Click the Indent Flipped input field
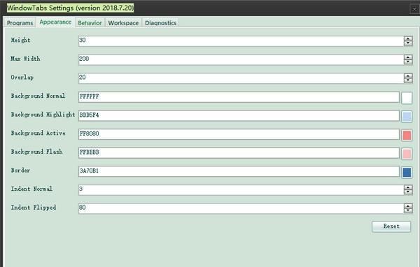 241,208
